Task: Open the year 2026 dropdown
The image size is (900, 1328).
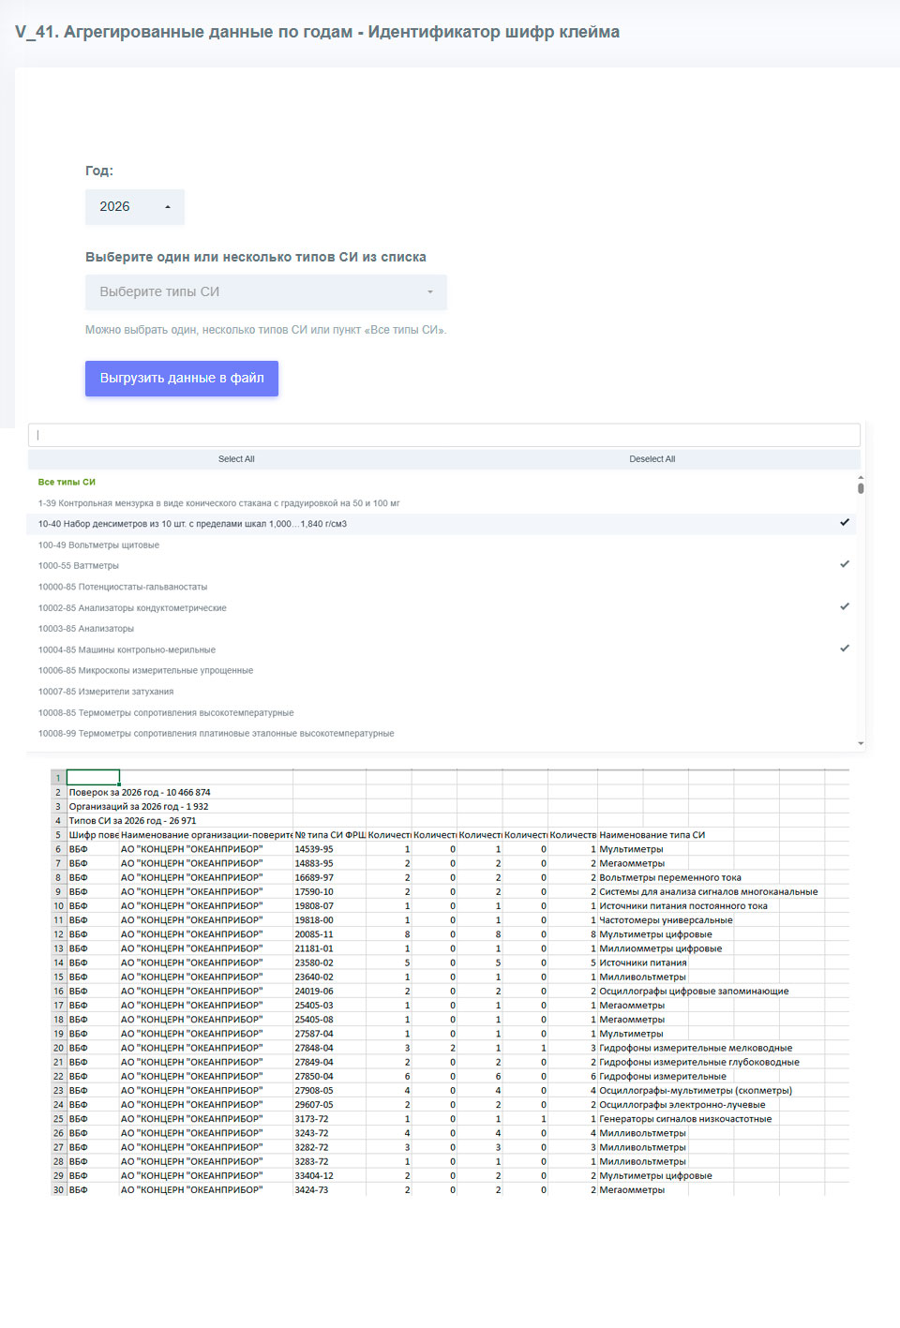Action: (x=134, y=207)
